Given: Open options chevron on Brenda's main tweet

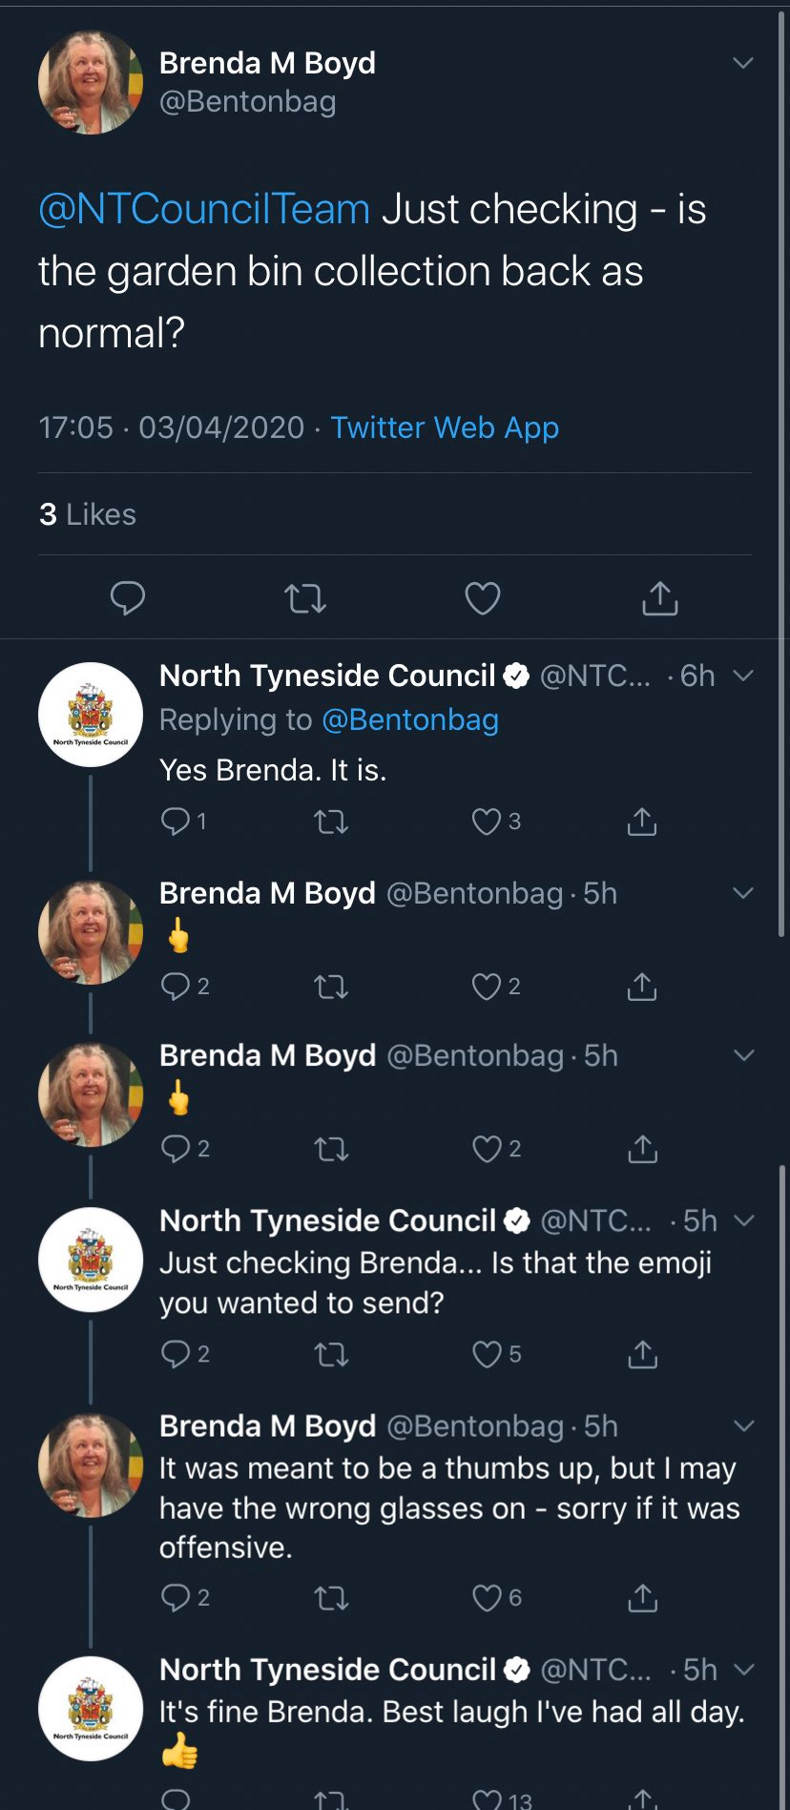Looking at the screenshot, I should [742, 63].
